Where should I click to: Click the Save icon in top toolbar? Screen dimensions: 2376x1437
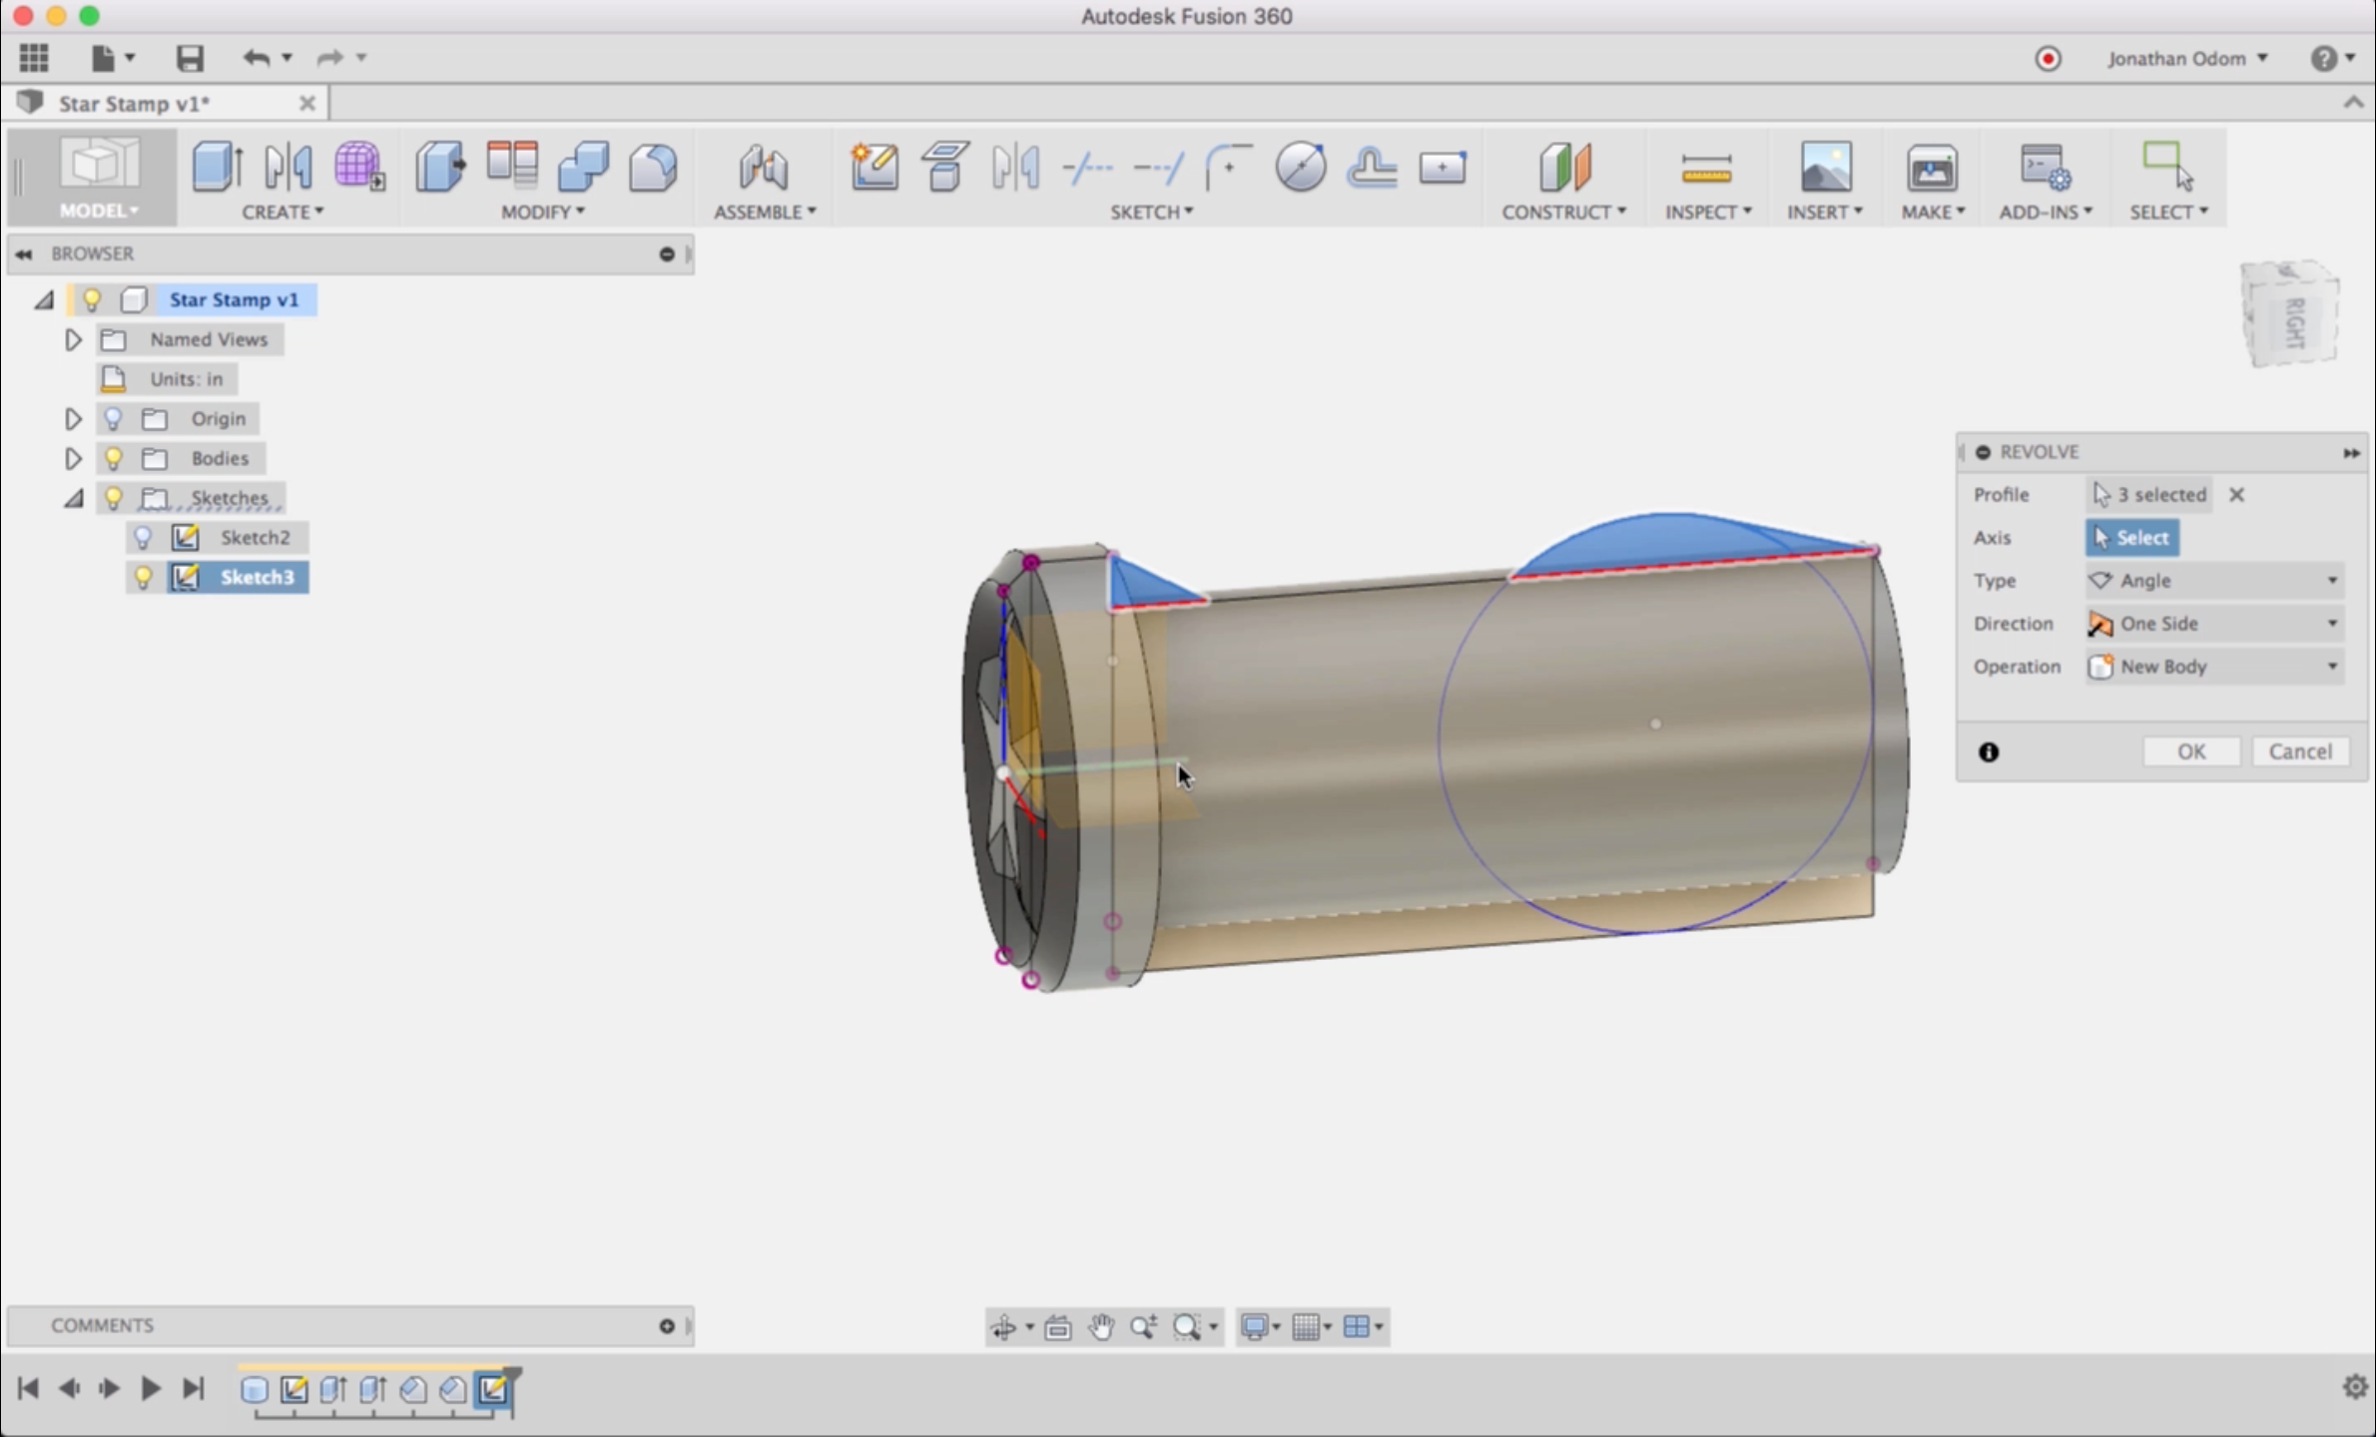pyautogui.click(x=190, y=58)
